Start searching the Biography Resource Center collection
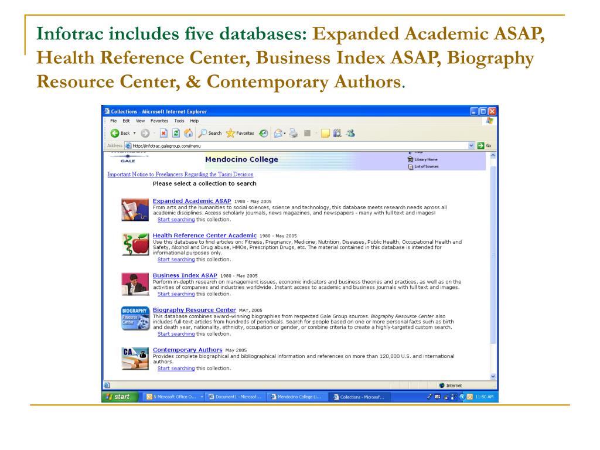The height and width of the screenshot is (450, 600). 176,334
